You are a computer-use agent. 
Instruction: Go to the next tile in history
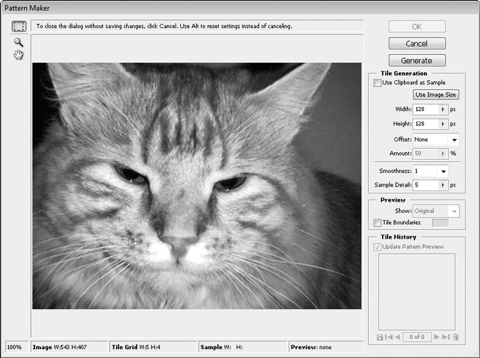click(437, 337)
